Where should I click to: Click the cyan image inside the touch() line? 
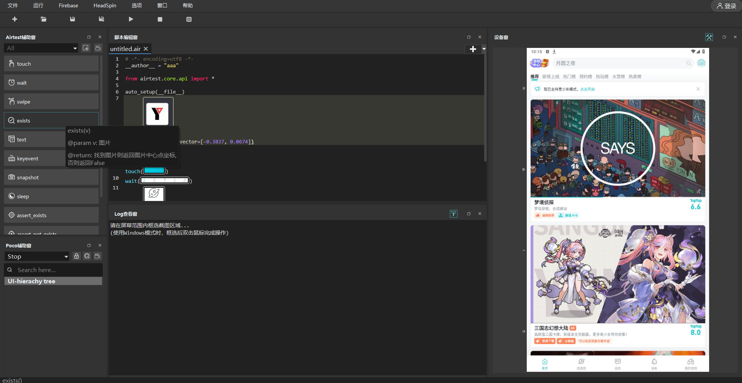tap(154, 170)
